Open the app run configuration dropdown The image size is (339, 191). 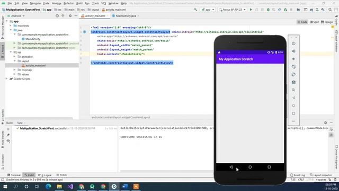coord(208,10)
